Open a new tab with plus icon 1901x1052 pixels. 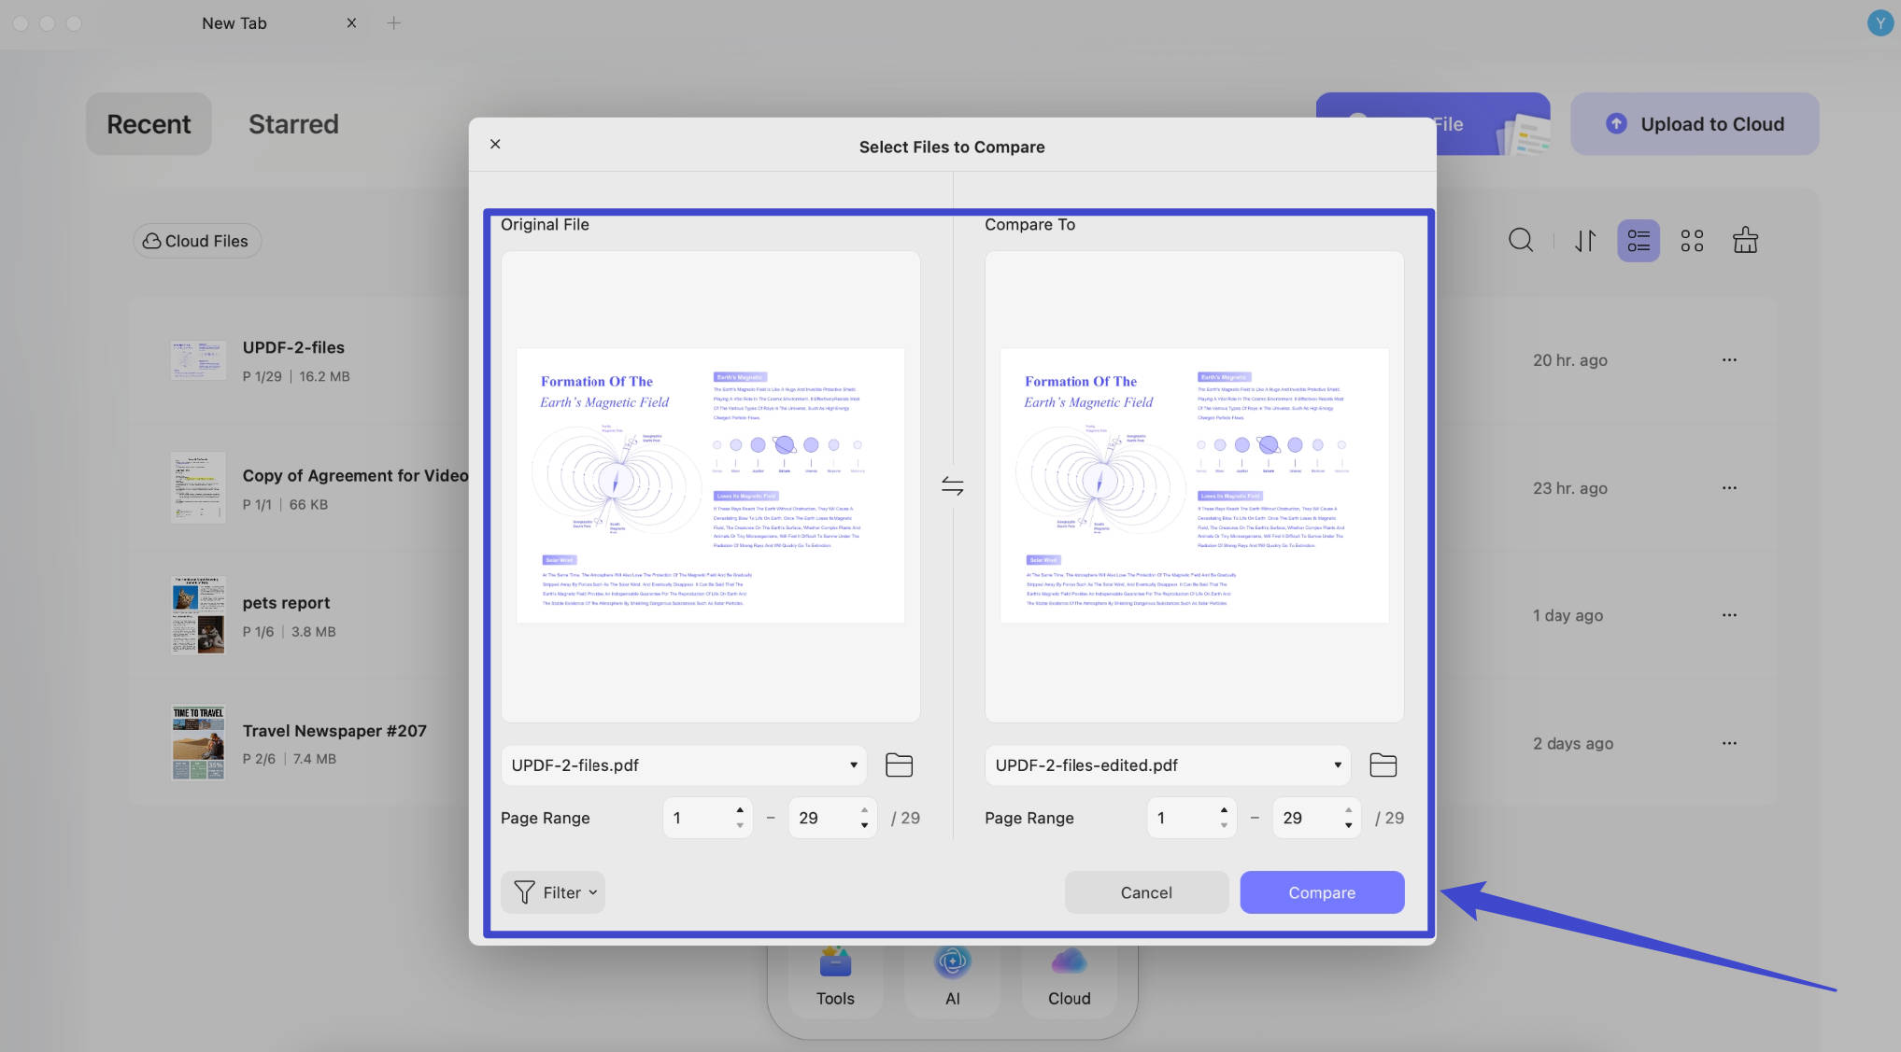[x=393, y=23]
